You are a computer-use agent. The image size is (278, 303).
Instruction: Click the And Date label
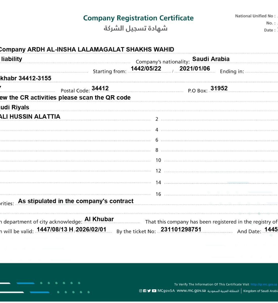coord(249,232)
